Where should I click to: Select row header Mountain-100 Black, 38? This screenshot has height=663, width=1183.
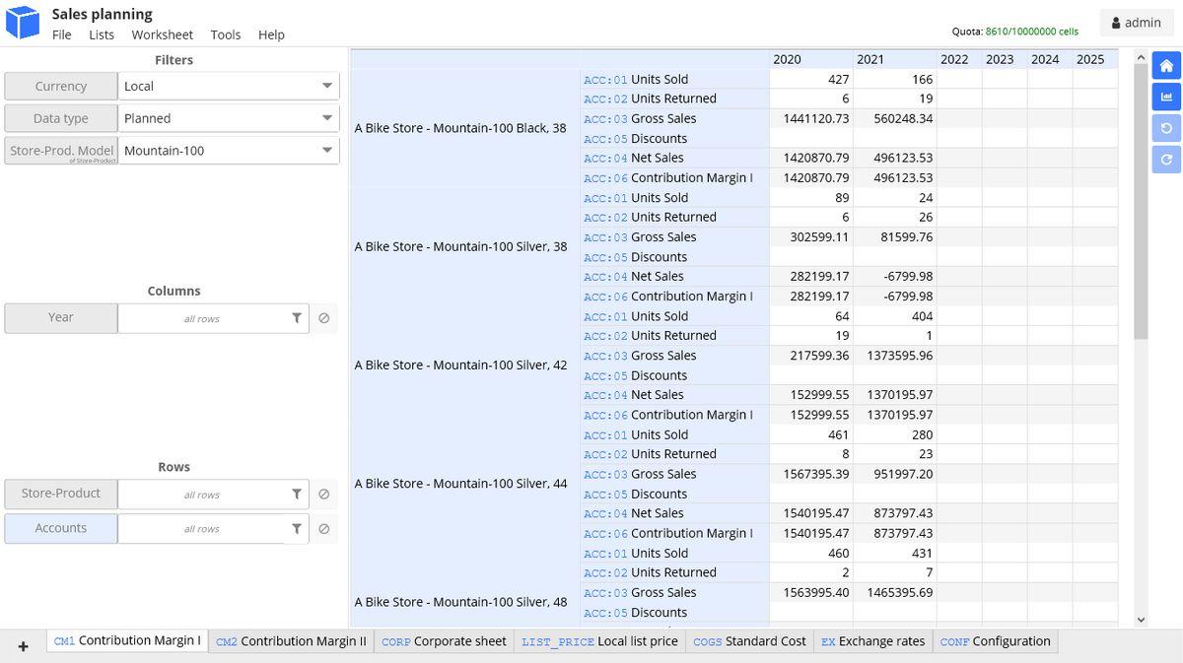pyautogui.click(x=465, y=128)
